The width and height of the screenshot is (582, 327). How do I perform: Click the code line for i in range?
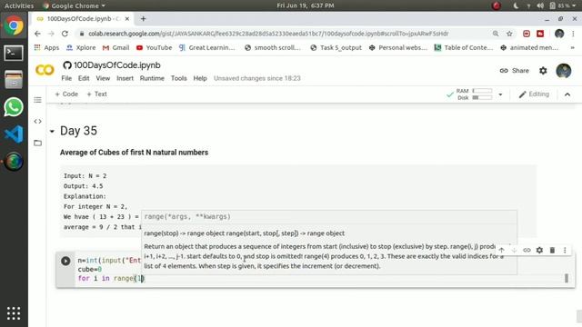pos(111,279)
